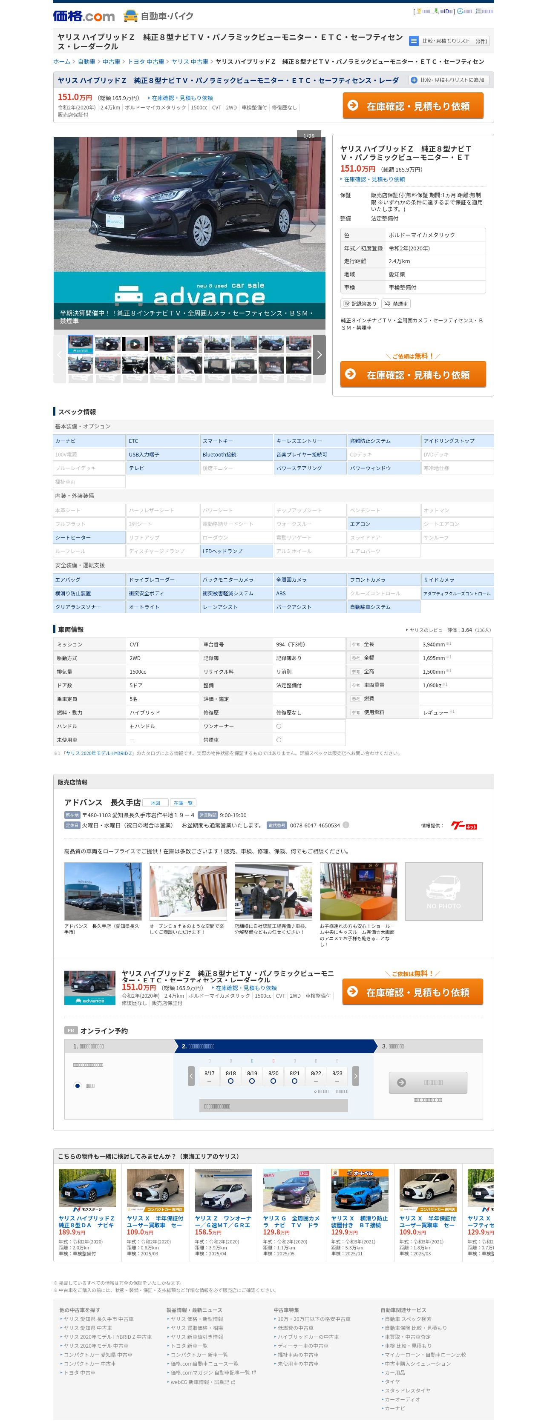
Task: Play the third thumbnail video clip
Action: (135, 344)
